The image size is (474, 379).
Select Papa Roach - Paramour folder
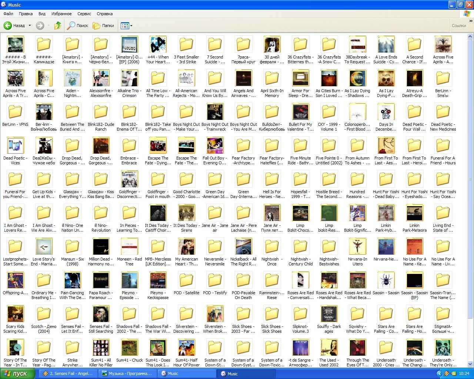[x=101, y=286]
